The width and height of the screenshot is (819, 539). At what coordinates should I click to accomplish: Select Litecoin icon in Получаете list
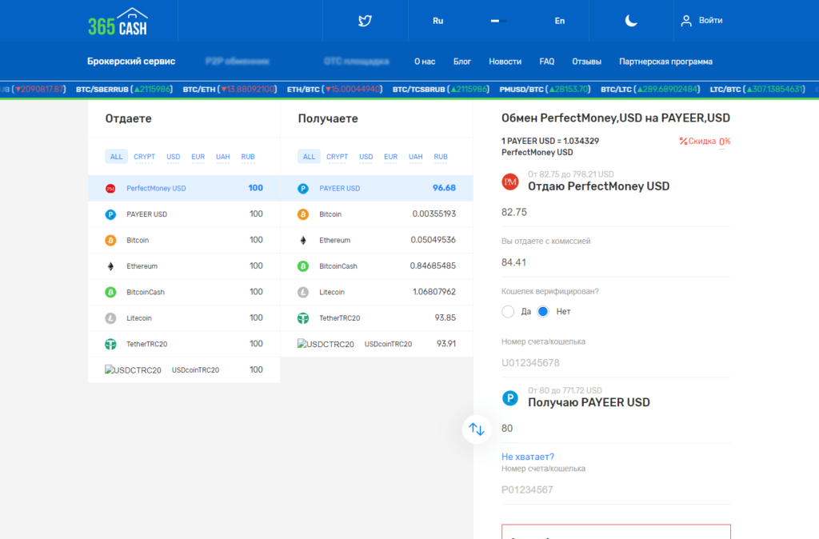[x=303, y=292]
